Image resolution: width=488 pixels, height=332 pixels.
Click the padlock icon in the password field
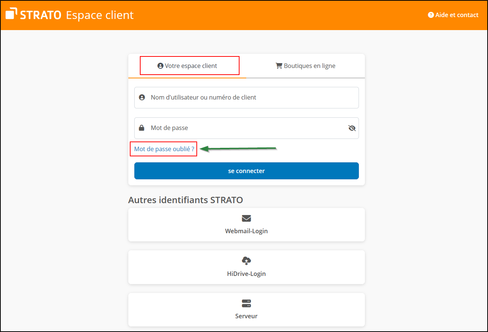(142, 128)
